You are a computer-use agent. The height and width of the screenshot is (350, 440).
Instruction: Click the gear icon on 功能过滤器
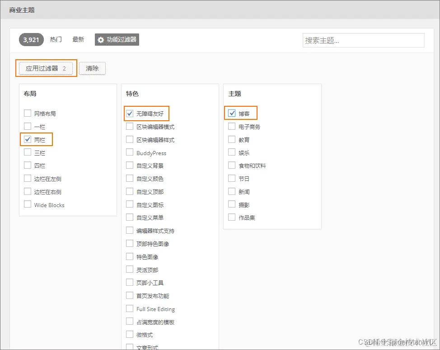point(102,39)
